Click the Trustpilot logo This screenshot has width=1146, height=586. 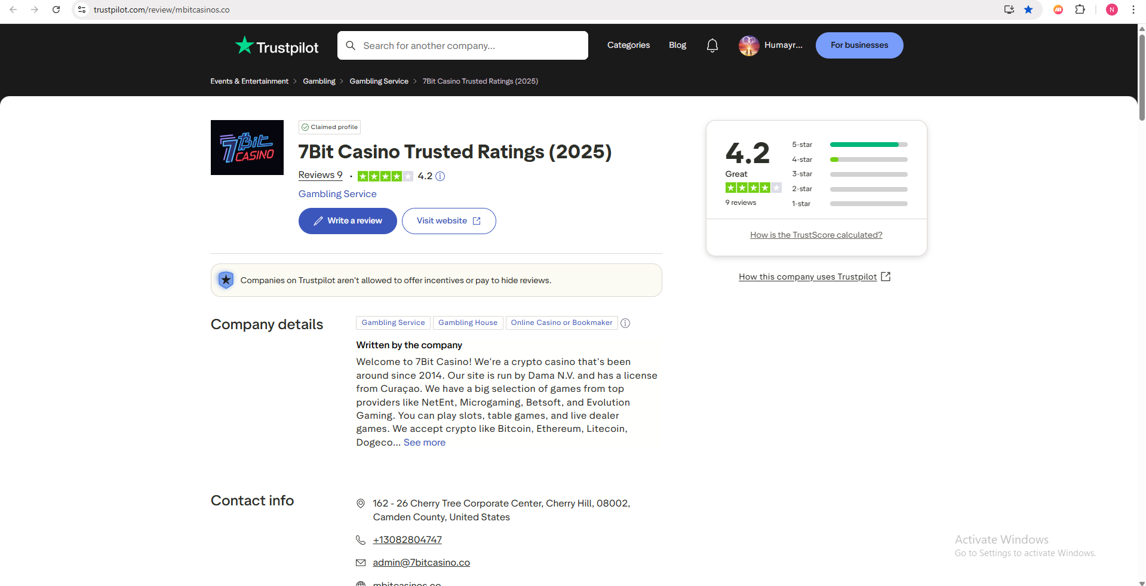276,46
